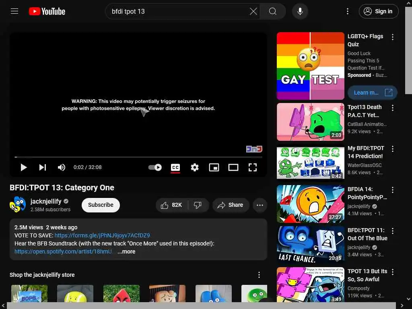The image size is (412, 309).
Task: Share this video
Action: point(231,205)
